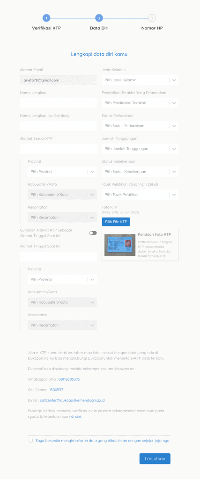Viewport: 200px width, 479px height.
Task: Click the Lanjutkan button
Action: [155, 458]
